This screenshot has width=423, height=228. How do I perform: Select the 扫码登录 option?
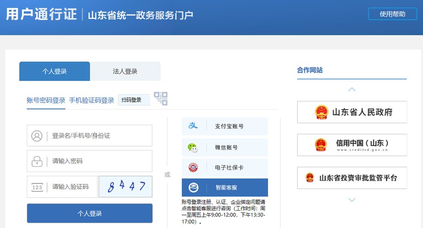[134, 100]
